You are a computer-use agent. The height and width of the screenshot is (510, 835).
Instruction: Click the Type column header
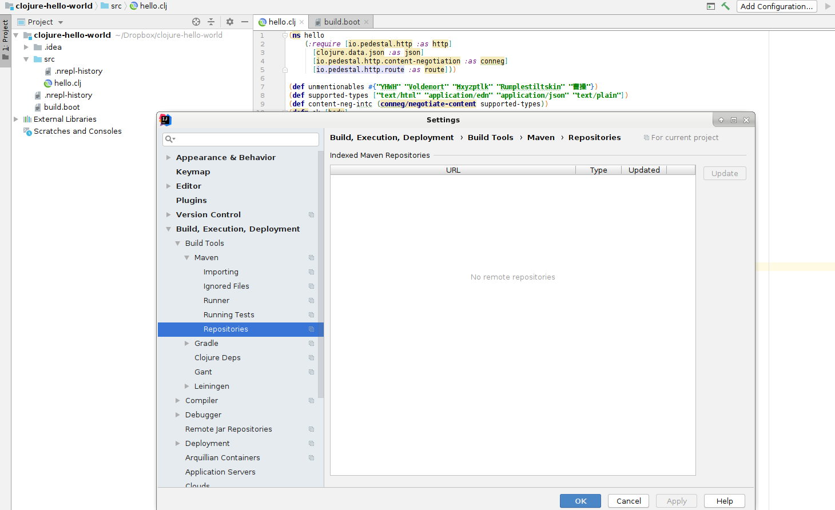pos(598,170)
